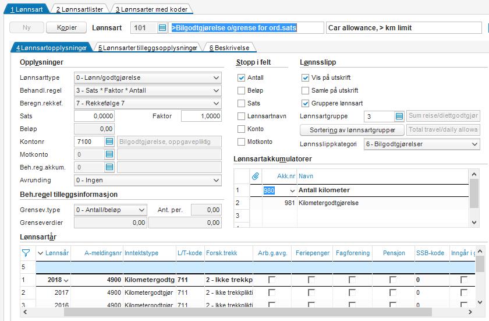Viewport: 489px width, 321px height.
Task: Click scroll right arrow of Lønnsartår grid
Action: 470,312
